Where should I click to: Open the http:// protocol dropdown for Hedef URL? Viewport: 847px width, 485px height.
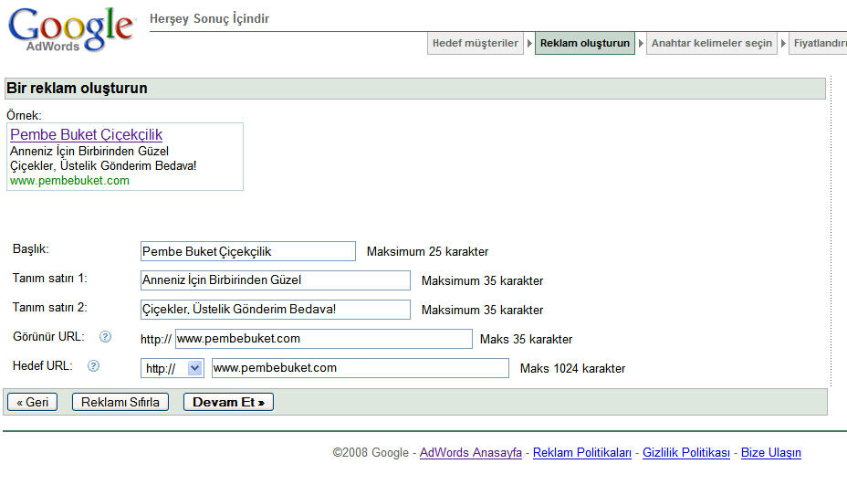tap(173, 368)
